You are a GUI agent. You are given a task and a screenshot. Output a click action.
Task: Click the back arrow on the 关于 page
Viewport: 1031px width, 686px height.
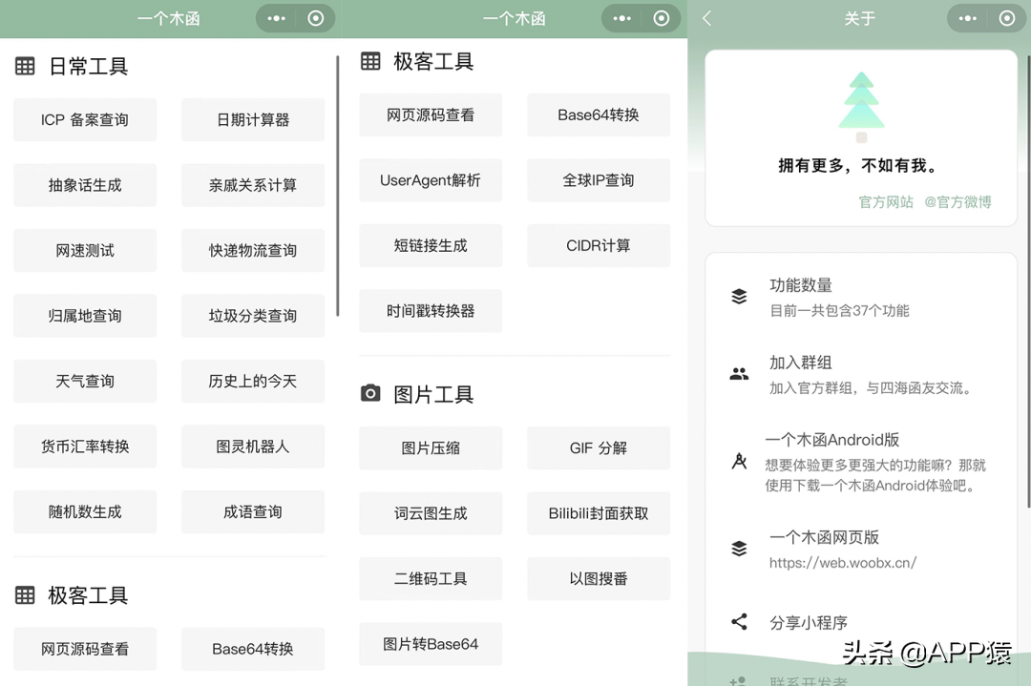pos(705,17)
